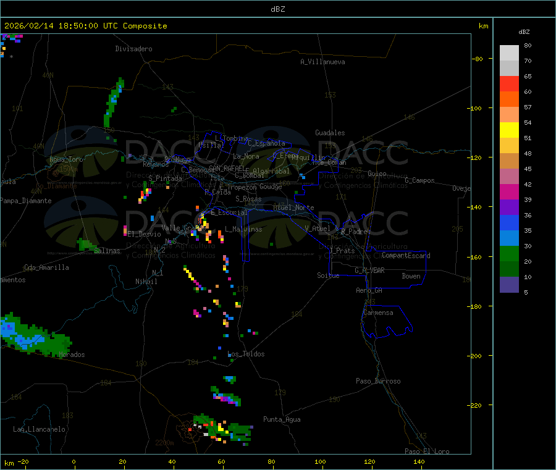Click the El_Desvio label

[x=145, y=234]
